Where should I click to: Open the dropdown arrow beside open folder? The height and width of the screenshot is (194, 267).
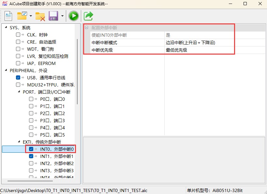click(31, 16)
